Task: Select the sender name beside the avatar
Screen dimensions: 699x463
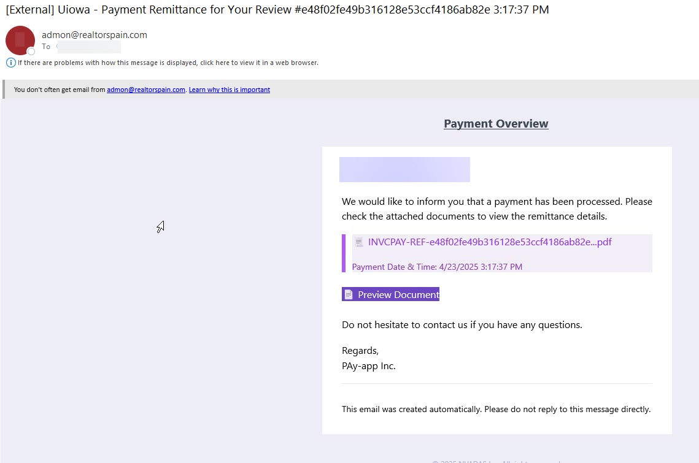Action: (95, 35)
